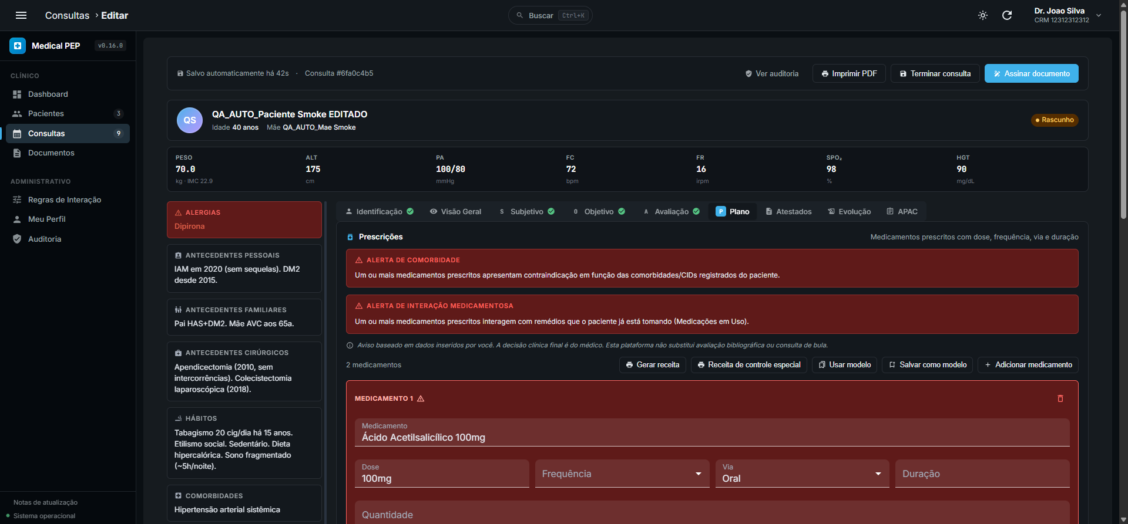This screenshot has height=524, width=1128.
Task: Click the Comorbidades icon
Action: 178,496
